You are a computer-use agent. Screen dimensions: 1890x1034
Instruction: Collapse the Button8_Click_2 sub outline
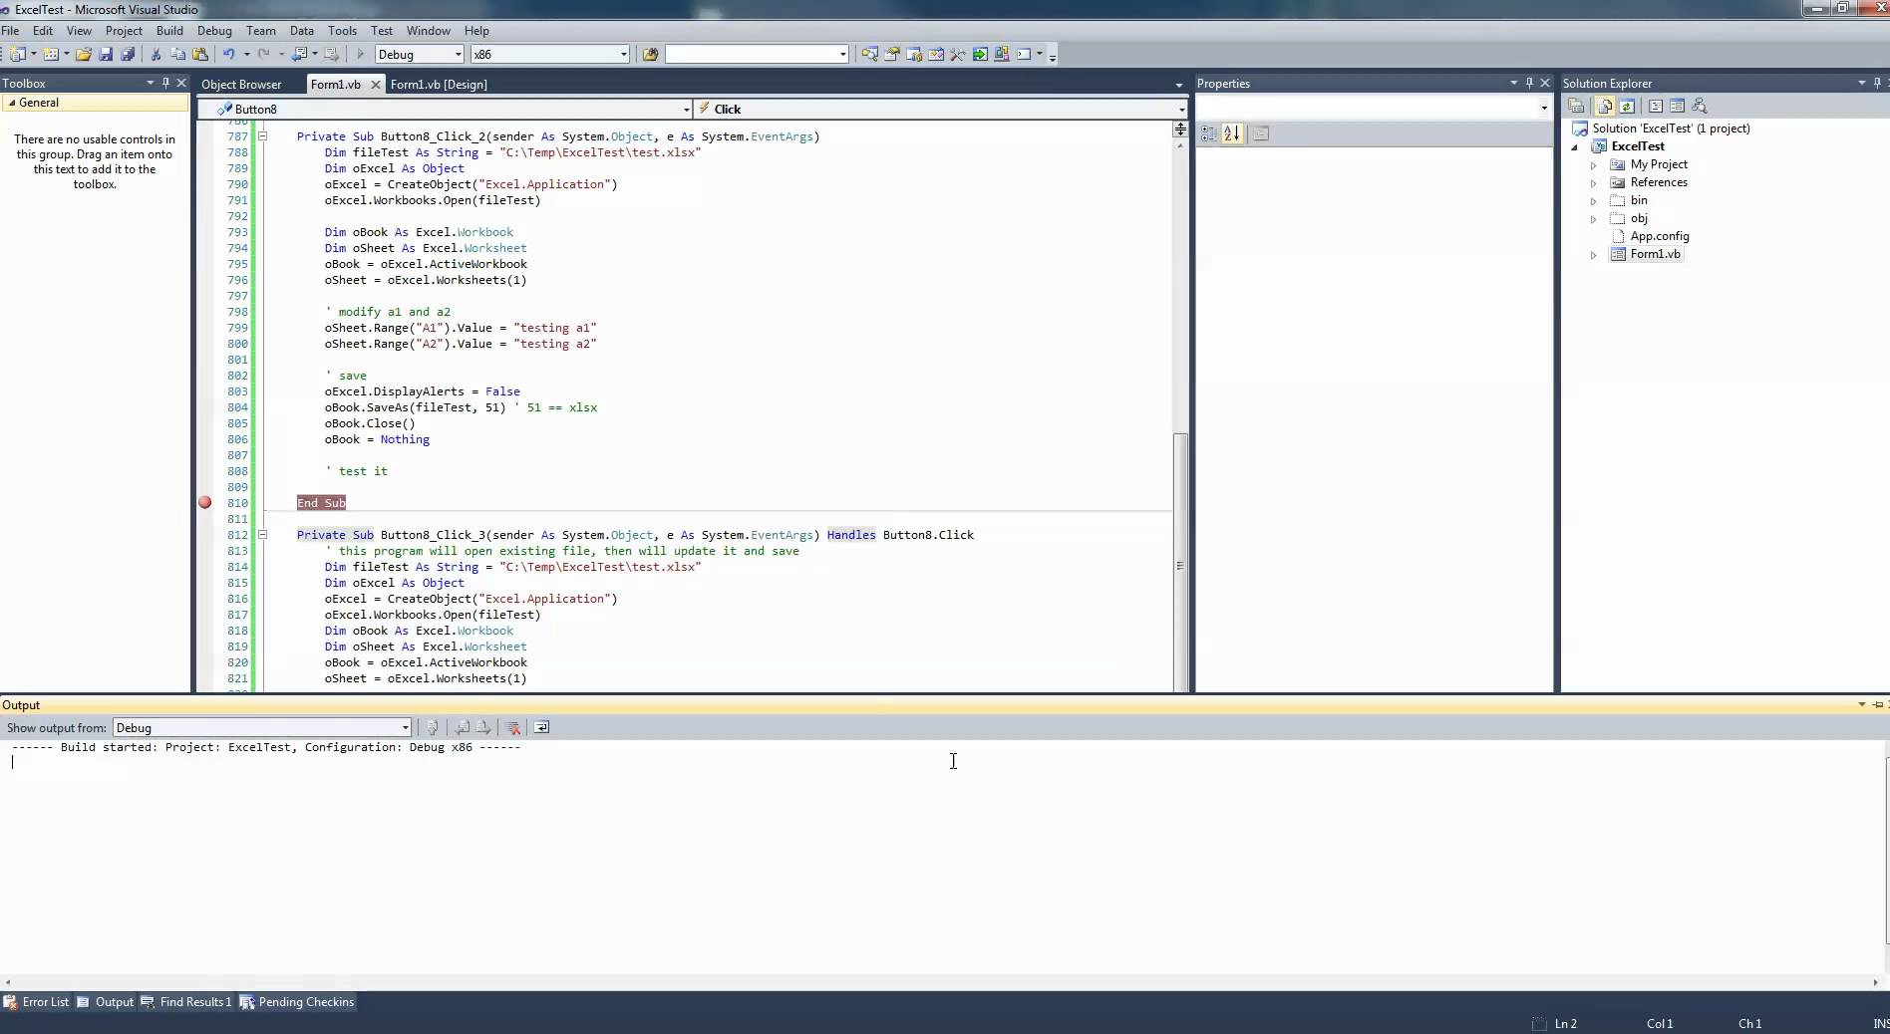click(x=262, y=136)
